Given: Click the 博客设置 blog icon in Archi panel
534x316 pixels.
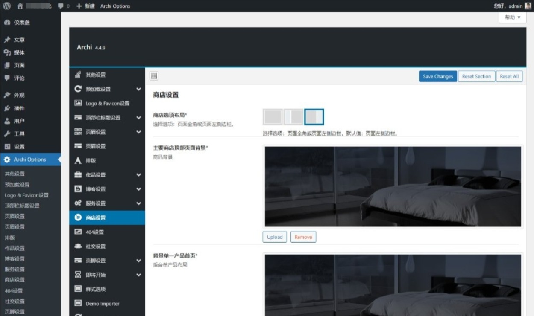Looking at the screenshot, I should (78, 189).
